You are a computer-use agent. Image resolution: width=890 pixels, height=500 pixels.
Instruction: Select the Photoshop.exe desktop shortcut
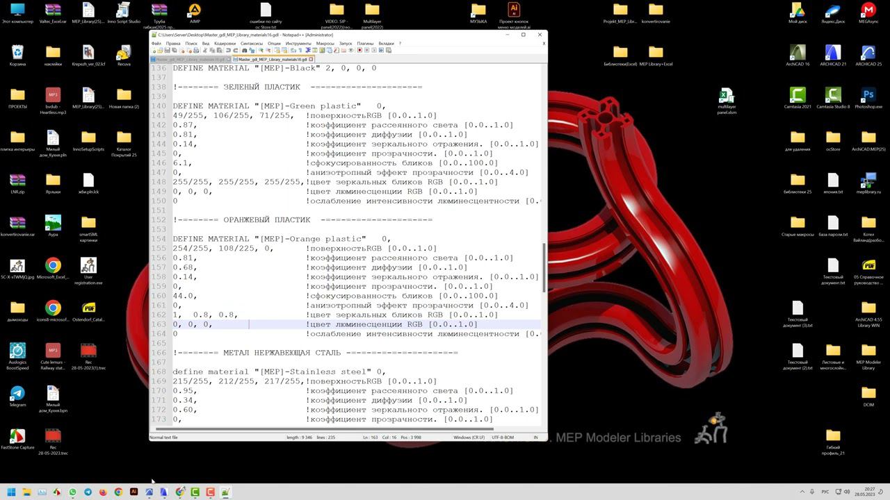tap(868, 96)
